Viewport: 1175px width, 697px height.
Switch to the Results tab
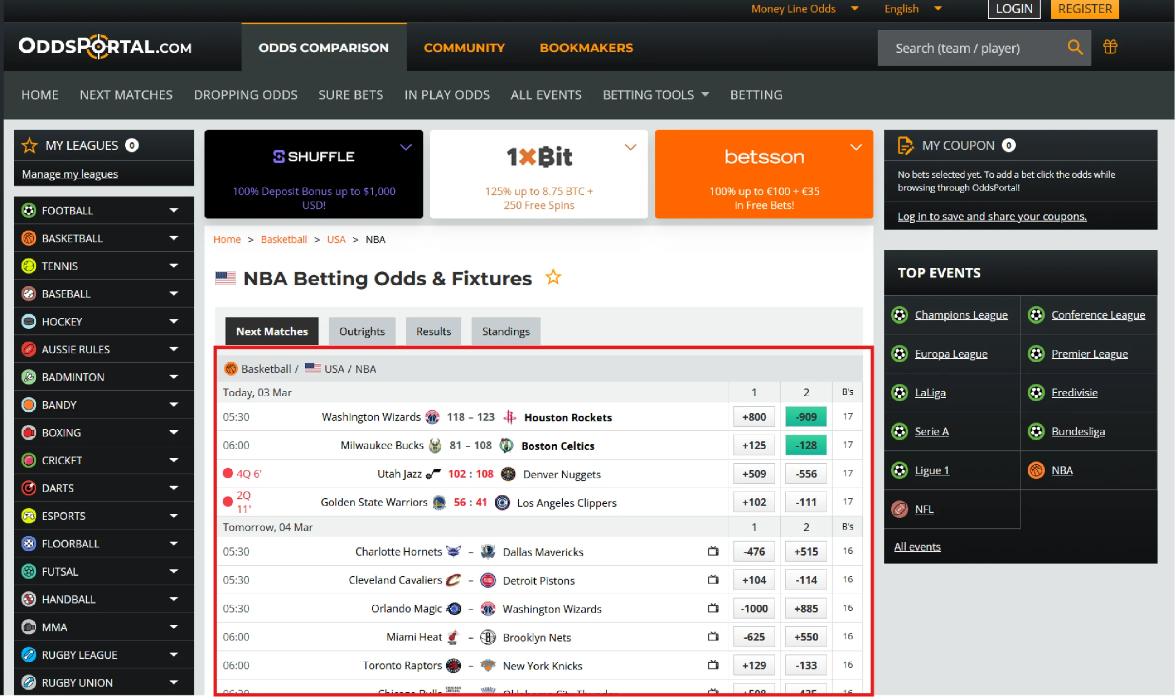433,331
